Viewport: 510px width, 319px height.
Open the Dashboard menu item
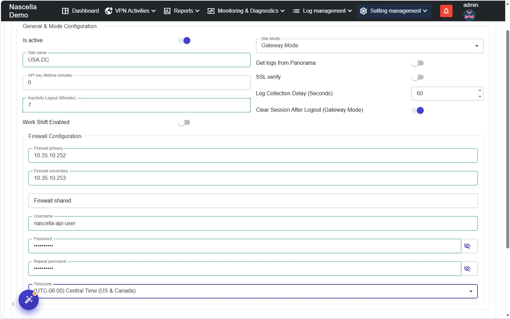[x=80, y=11]
